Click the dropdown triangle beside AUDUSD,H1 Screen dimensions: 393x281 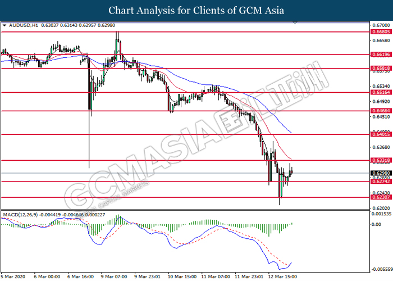[x=4, y=25]
